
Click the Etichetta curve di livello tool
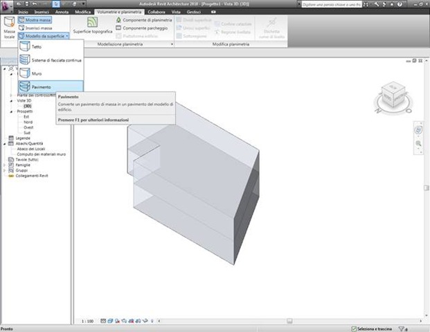[x=271, y=28]
